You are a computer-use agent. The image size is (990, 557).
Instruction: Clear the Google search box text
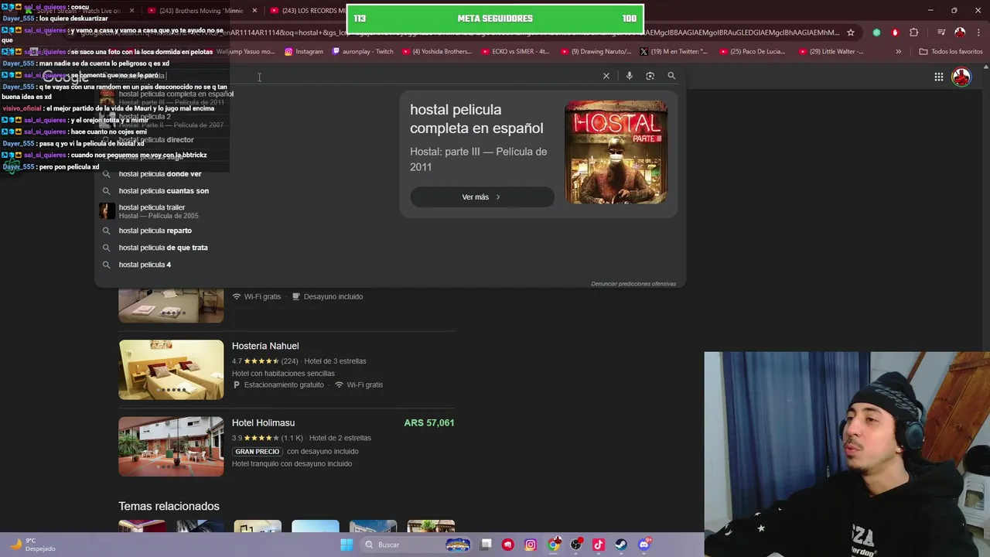[x=606, y=76]
